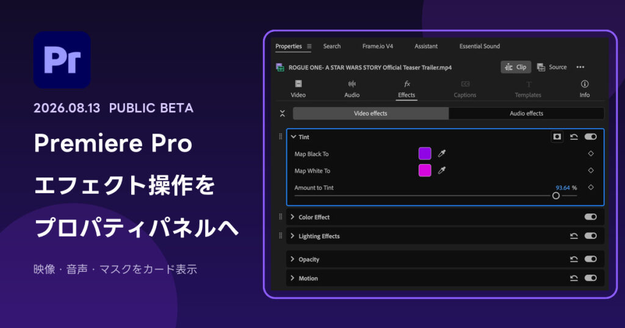Image resolution: width=625 pixels, height=328 pixels.
Task: Select the Audio section tab
Action: point(352,89)
